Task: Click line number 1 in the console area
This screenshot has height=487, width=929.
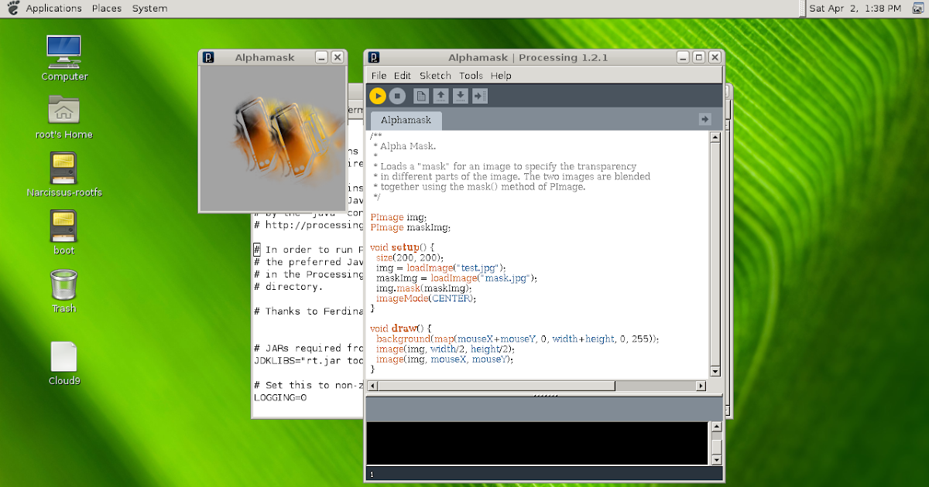Action: (371, 474)
